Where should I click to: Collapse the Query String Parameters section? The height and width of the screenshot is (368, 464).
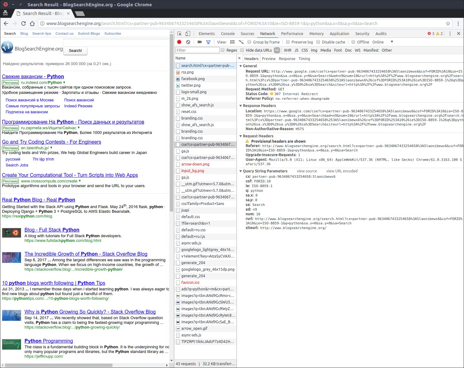point(241,171)
